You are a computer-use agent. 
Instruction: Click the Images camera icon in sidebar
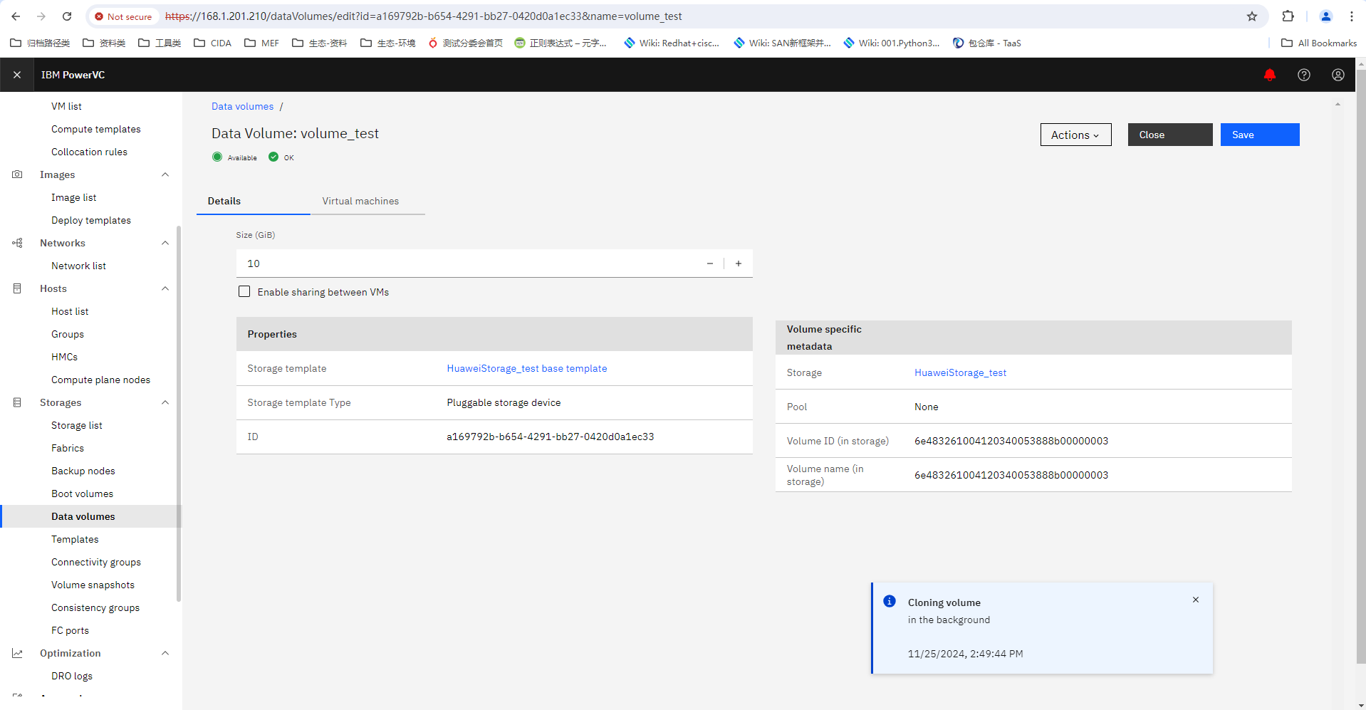tap(17, 174)
